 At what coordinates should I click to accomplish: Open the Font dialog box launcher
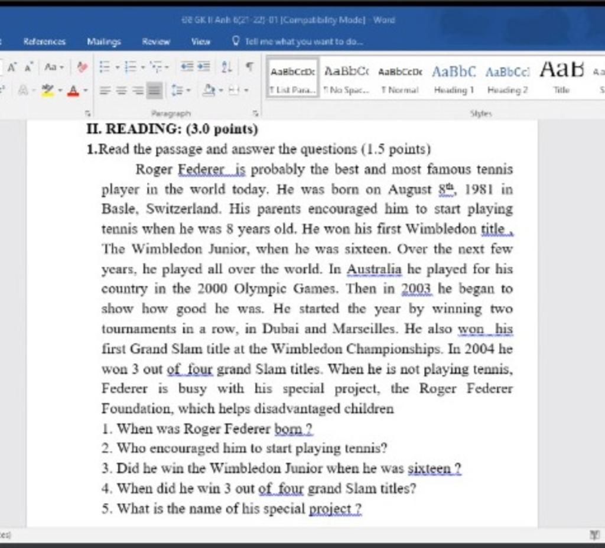tap(87, 113)
